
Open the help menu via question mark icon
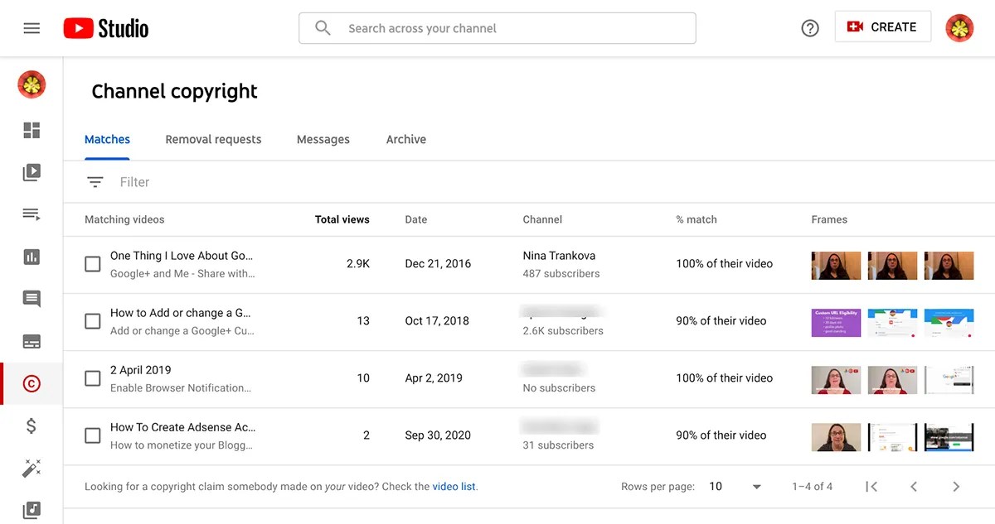click(809, 26)
